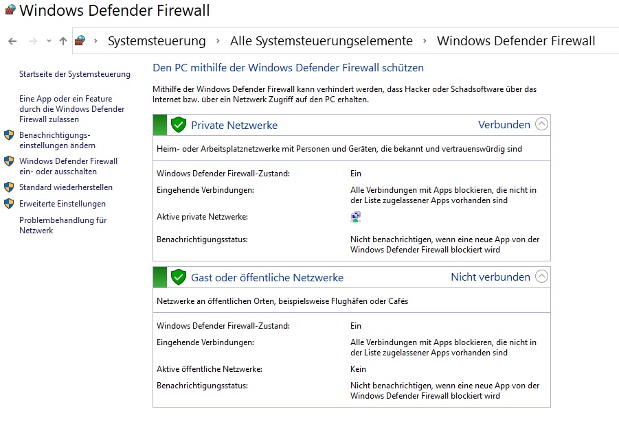Collapse the Gast oder öffentliche Netzwerke chevron
The image size is (619, 446).
541,277
